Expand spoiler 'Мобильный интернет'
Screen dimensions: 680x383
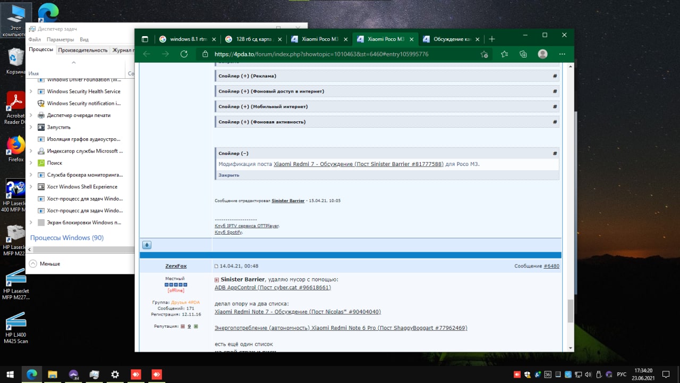point(387,107)
